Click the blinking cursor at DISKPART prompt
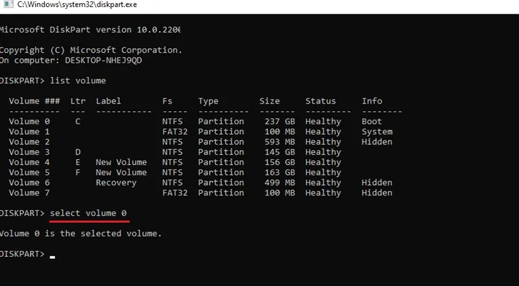 [53, 257]
